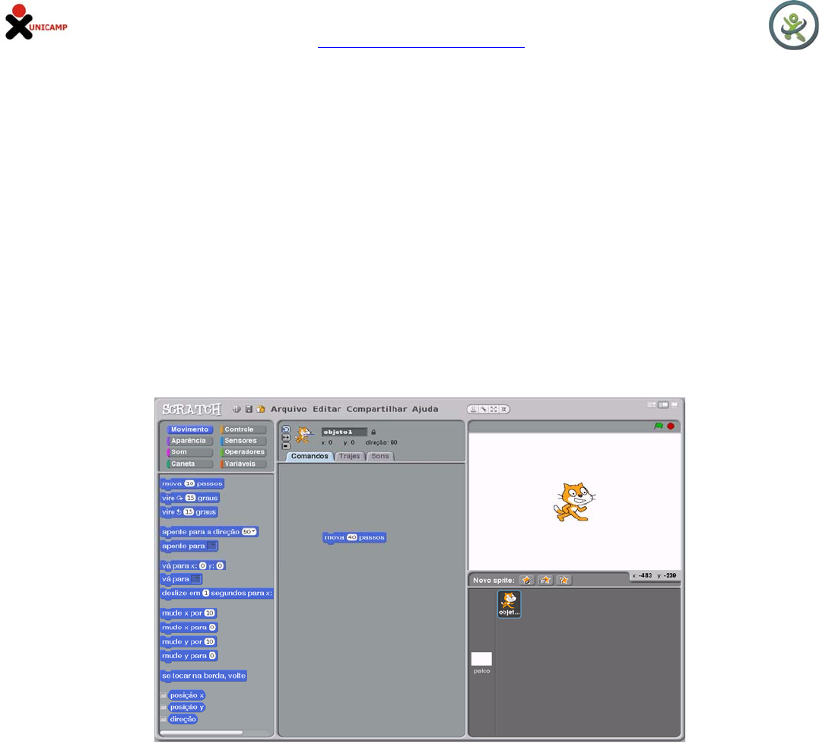Viewport: 819px width, 744px height.
Task: Set rotation style to don't rotate
Action: pos(286,446)
